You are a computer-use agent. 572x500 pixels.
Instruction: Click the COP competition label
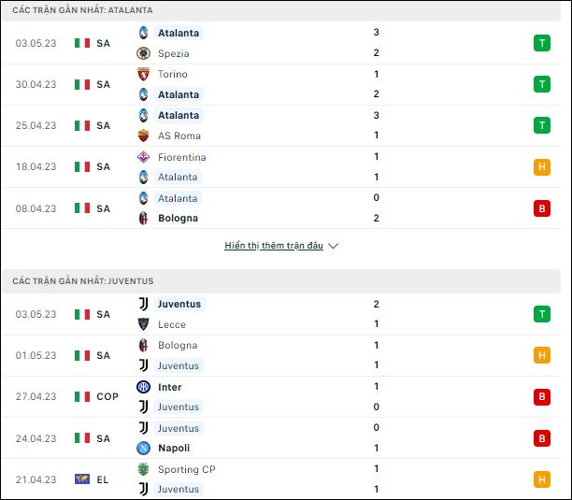(107, 396)
